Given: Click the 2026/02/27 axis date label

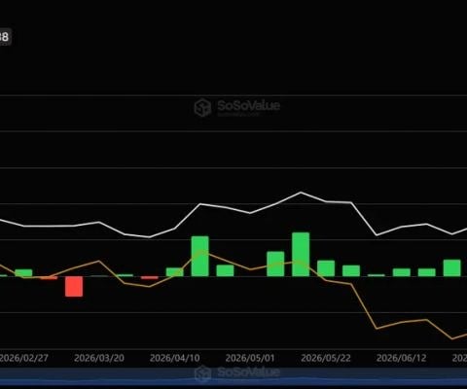Looking at the screenshot, I should click(x=23, y=358).
